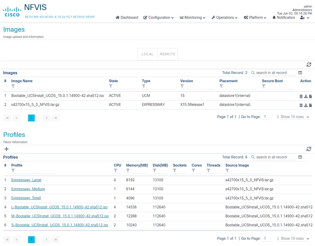Toggle column chooser for Profiles table
The image size is (315, 246).
click(x=300, y=157)
